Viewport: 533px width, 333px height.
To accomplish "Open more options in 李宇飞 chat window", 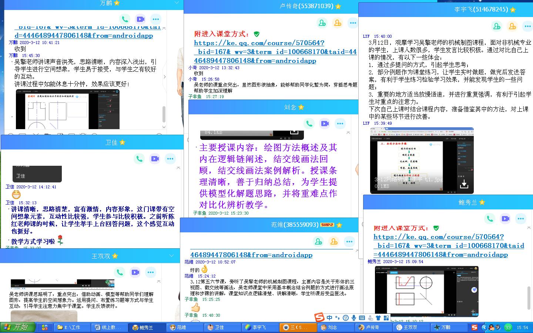I will click(527, 26).
